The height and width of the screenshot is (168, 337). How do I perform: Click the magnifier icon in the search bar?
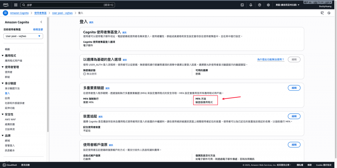pos(23,5)
